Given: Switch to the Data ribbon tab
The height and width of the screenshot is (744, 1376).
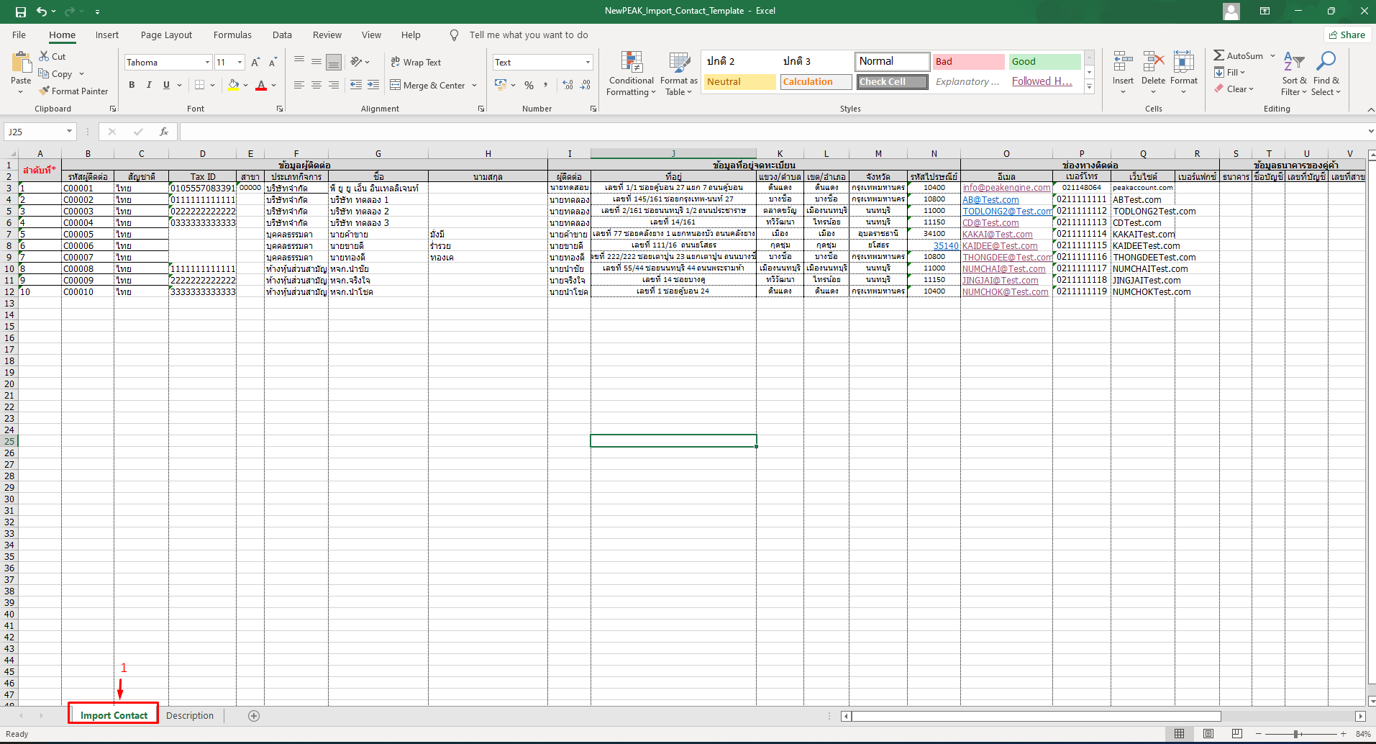Looking at the screenshot, I should (282, 35).
